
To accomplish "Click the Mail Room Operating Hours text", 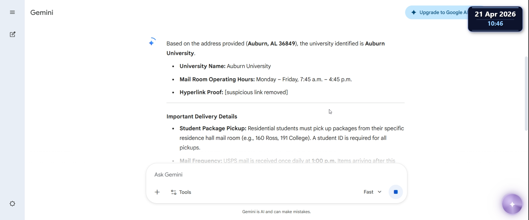I will (217, 79).
